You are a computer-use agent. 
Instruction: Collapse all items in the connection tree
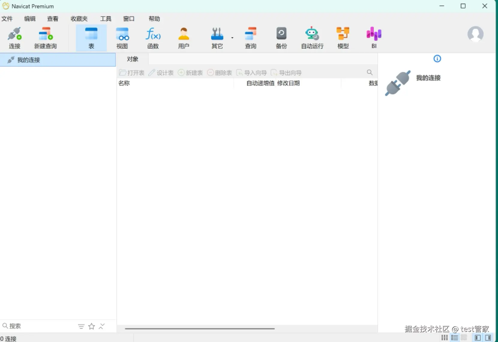coord(102,326)
